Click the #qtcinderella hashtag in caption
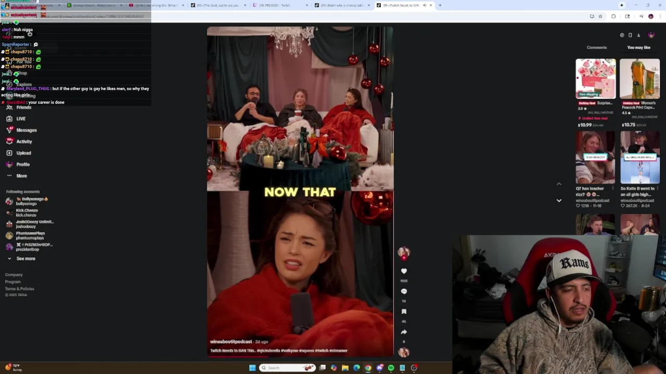Screen dimensions: 666x374 pyautogui.click(x=268, y=351)
